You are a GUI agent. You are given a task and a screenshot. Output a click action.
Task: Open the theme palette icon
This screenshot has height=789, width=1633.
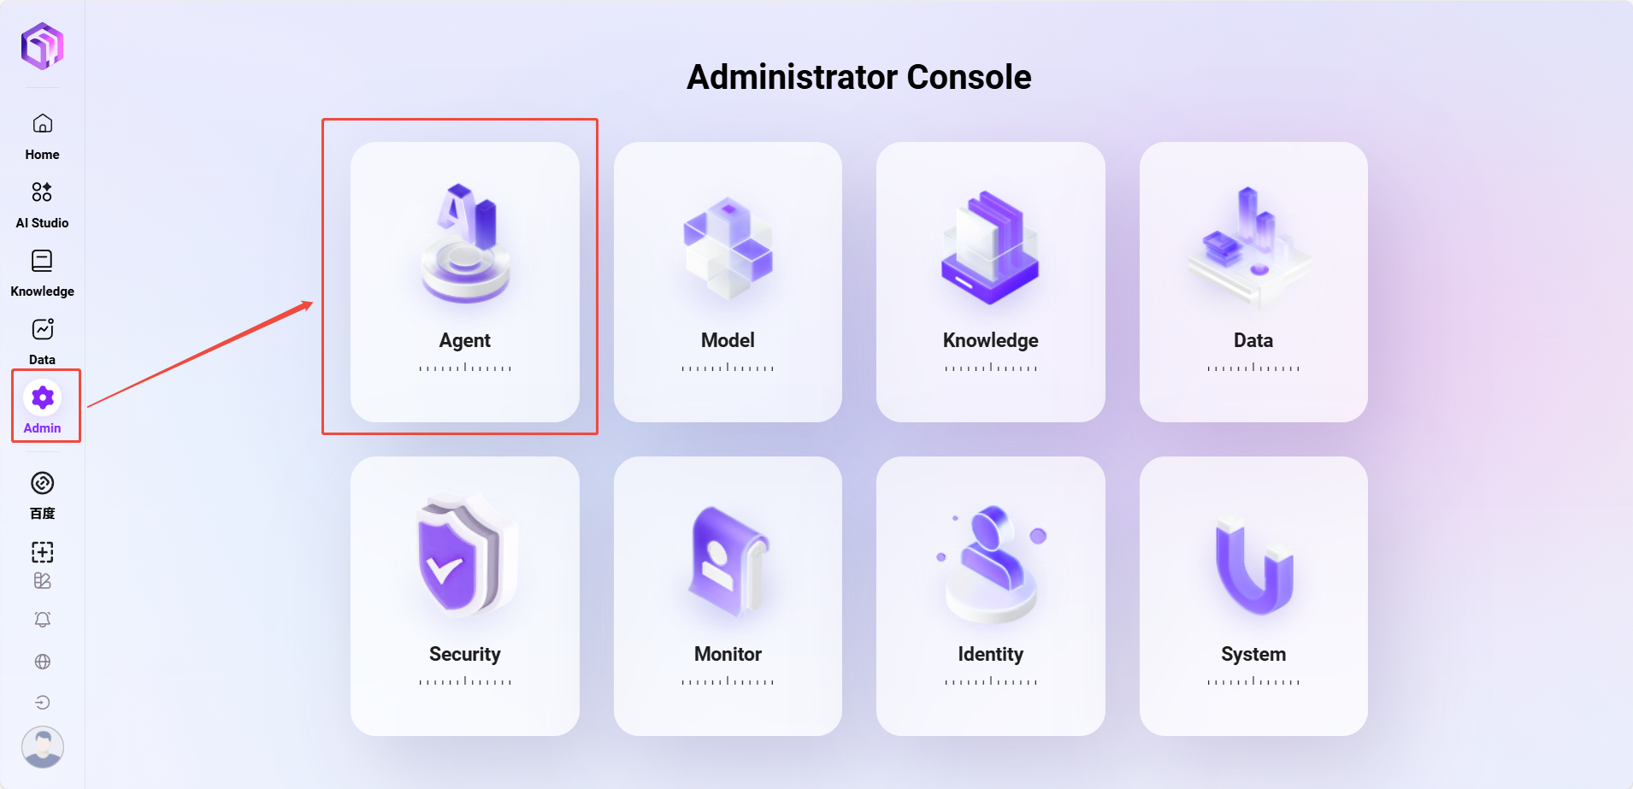tap(42, 581)
